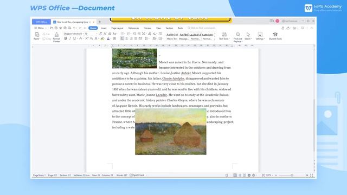The width and height of the screenshot is (347, 195).
Task: Click the bullet list icon
Action: tap(122, 34)
